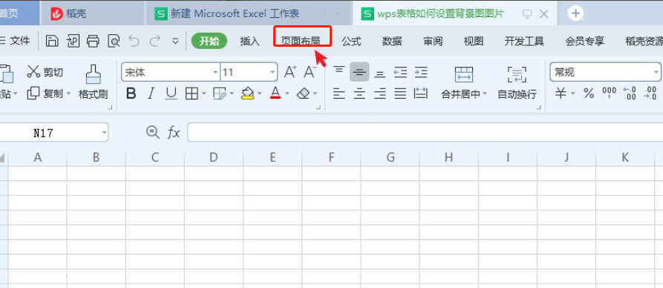The height and width of the screenshot is (288, 663).
Task: Click the currency ￥ format icon
Action: tap(561, 94)
